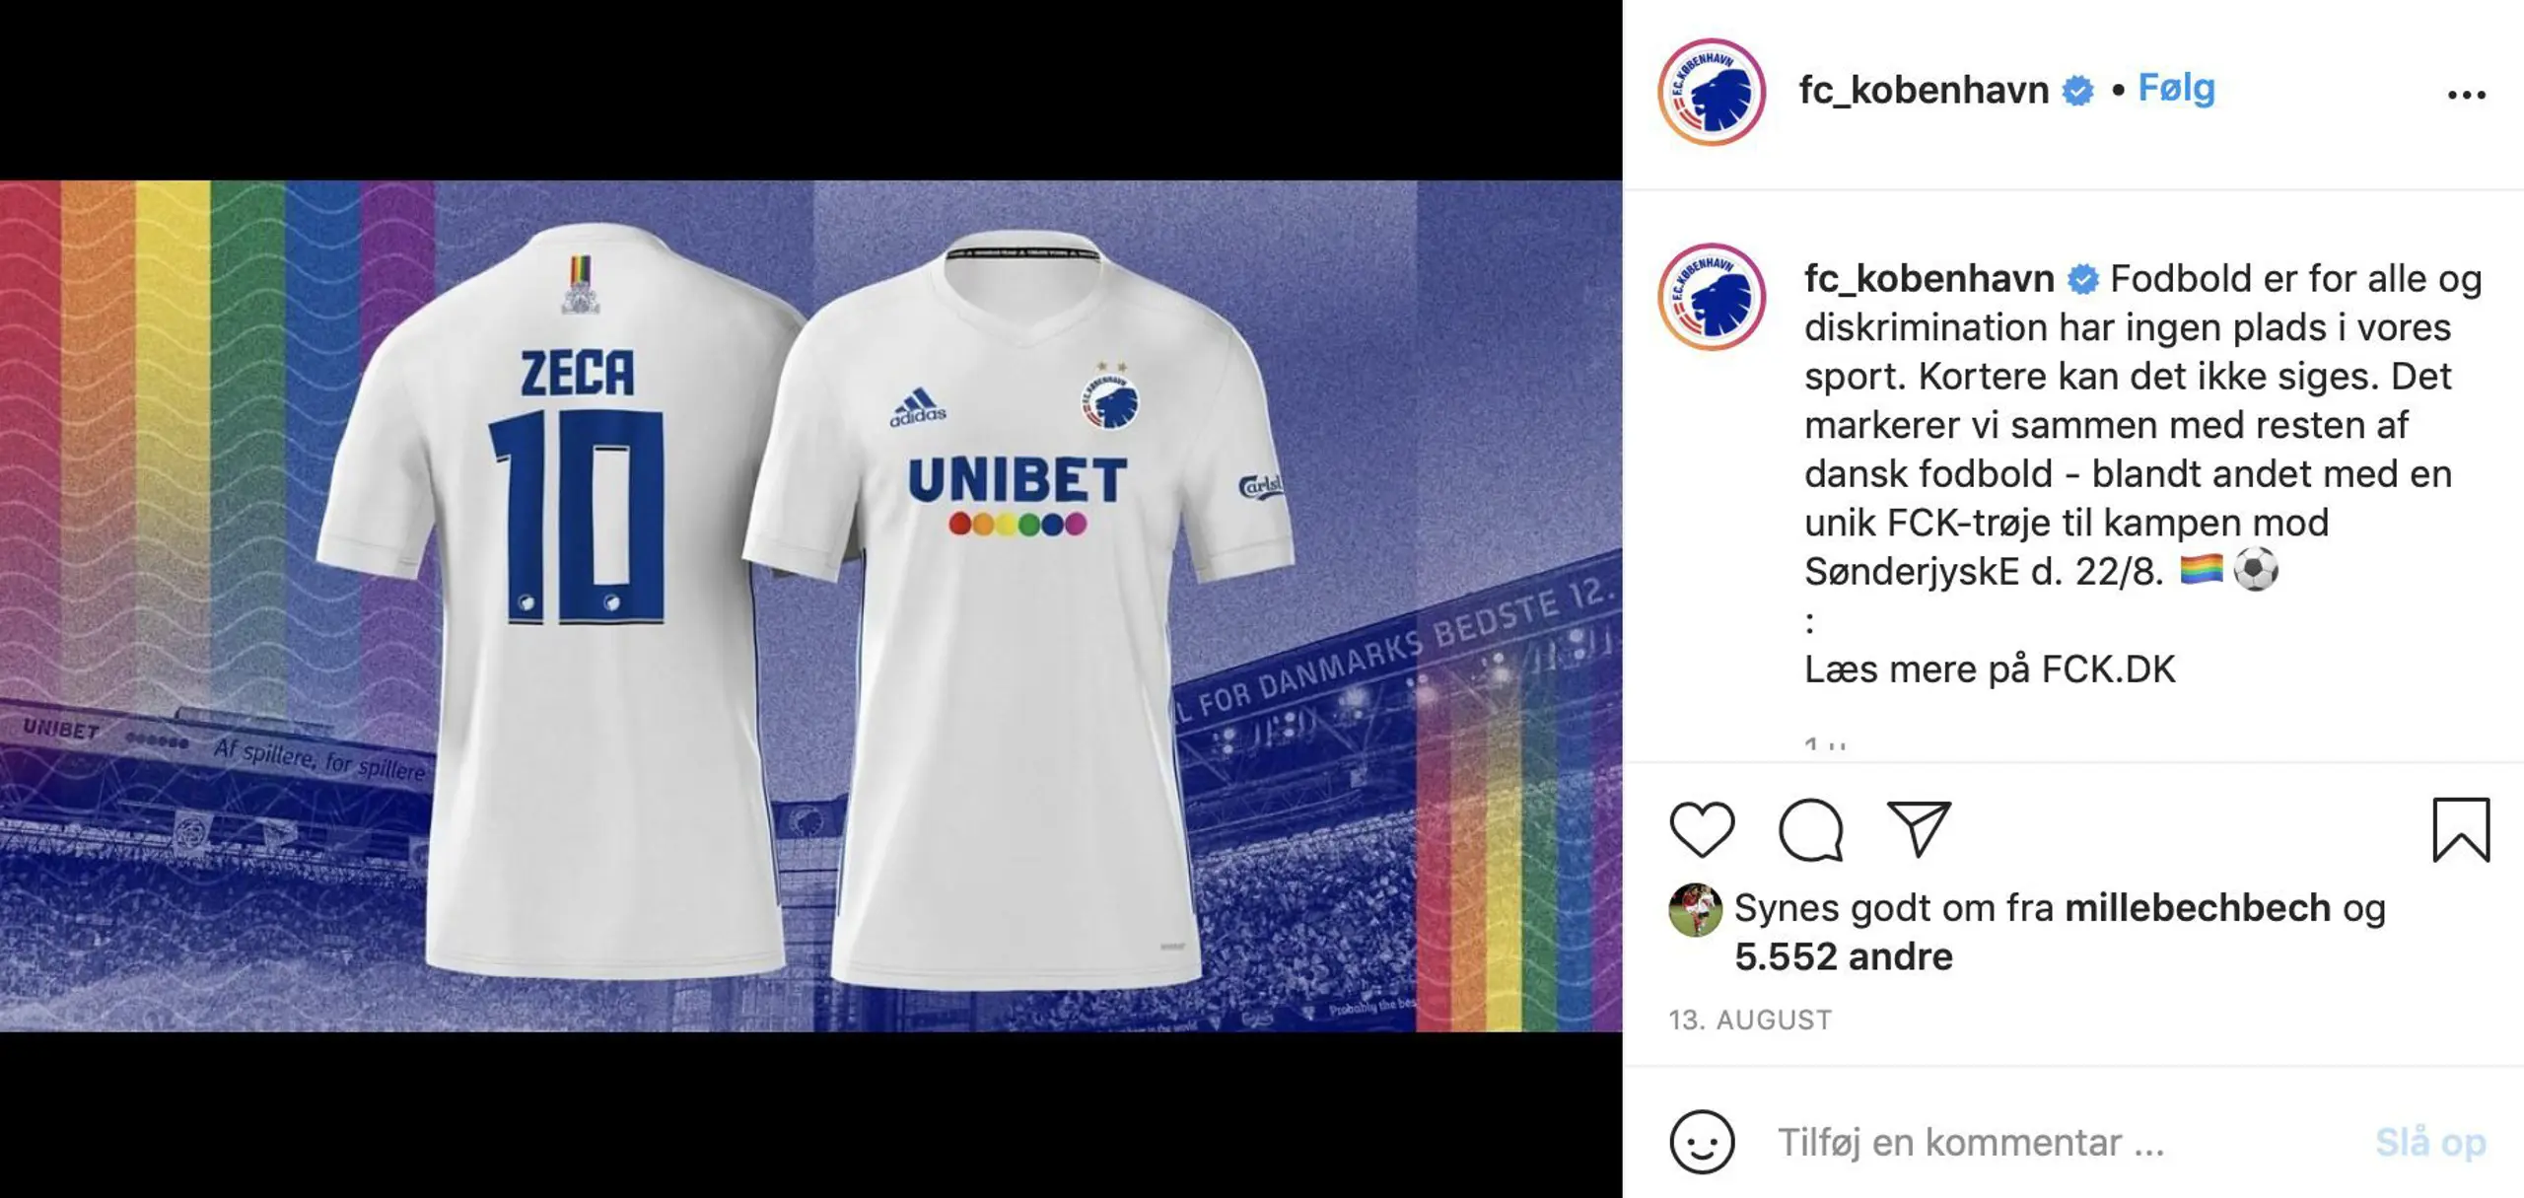Open the three-dot more options menu
Image resolution: width=2524 pixels, height=1198 pixels.
click(x=2466, y=95)
